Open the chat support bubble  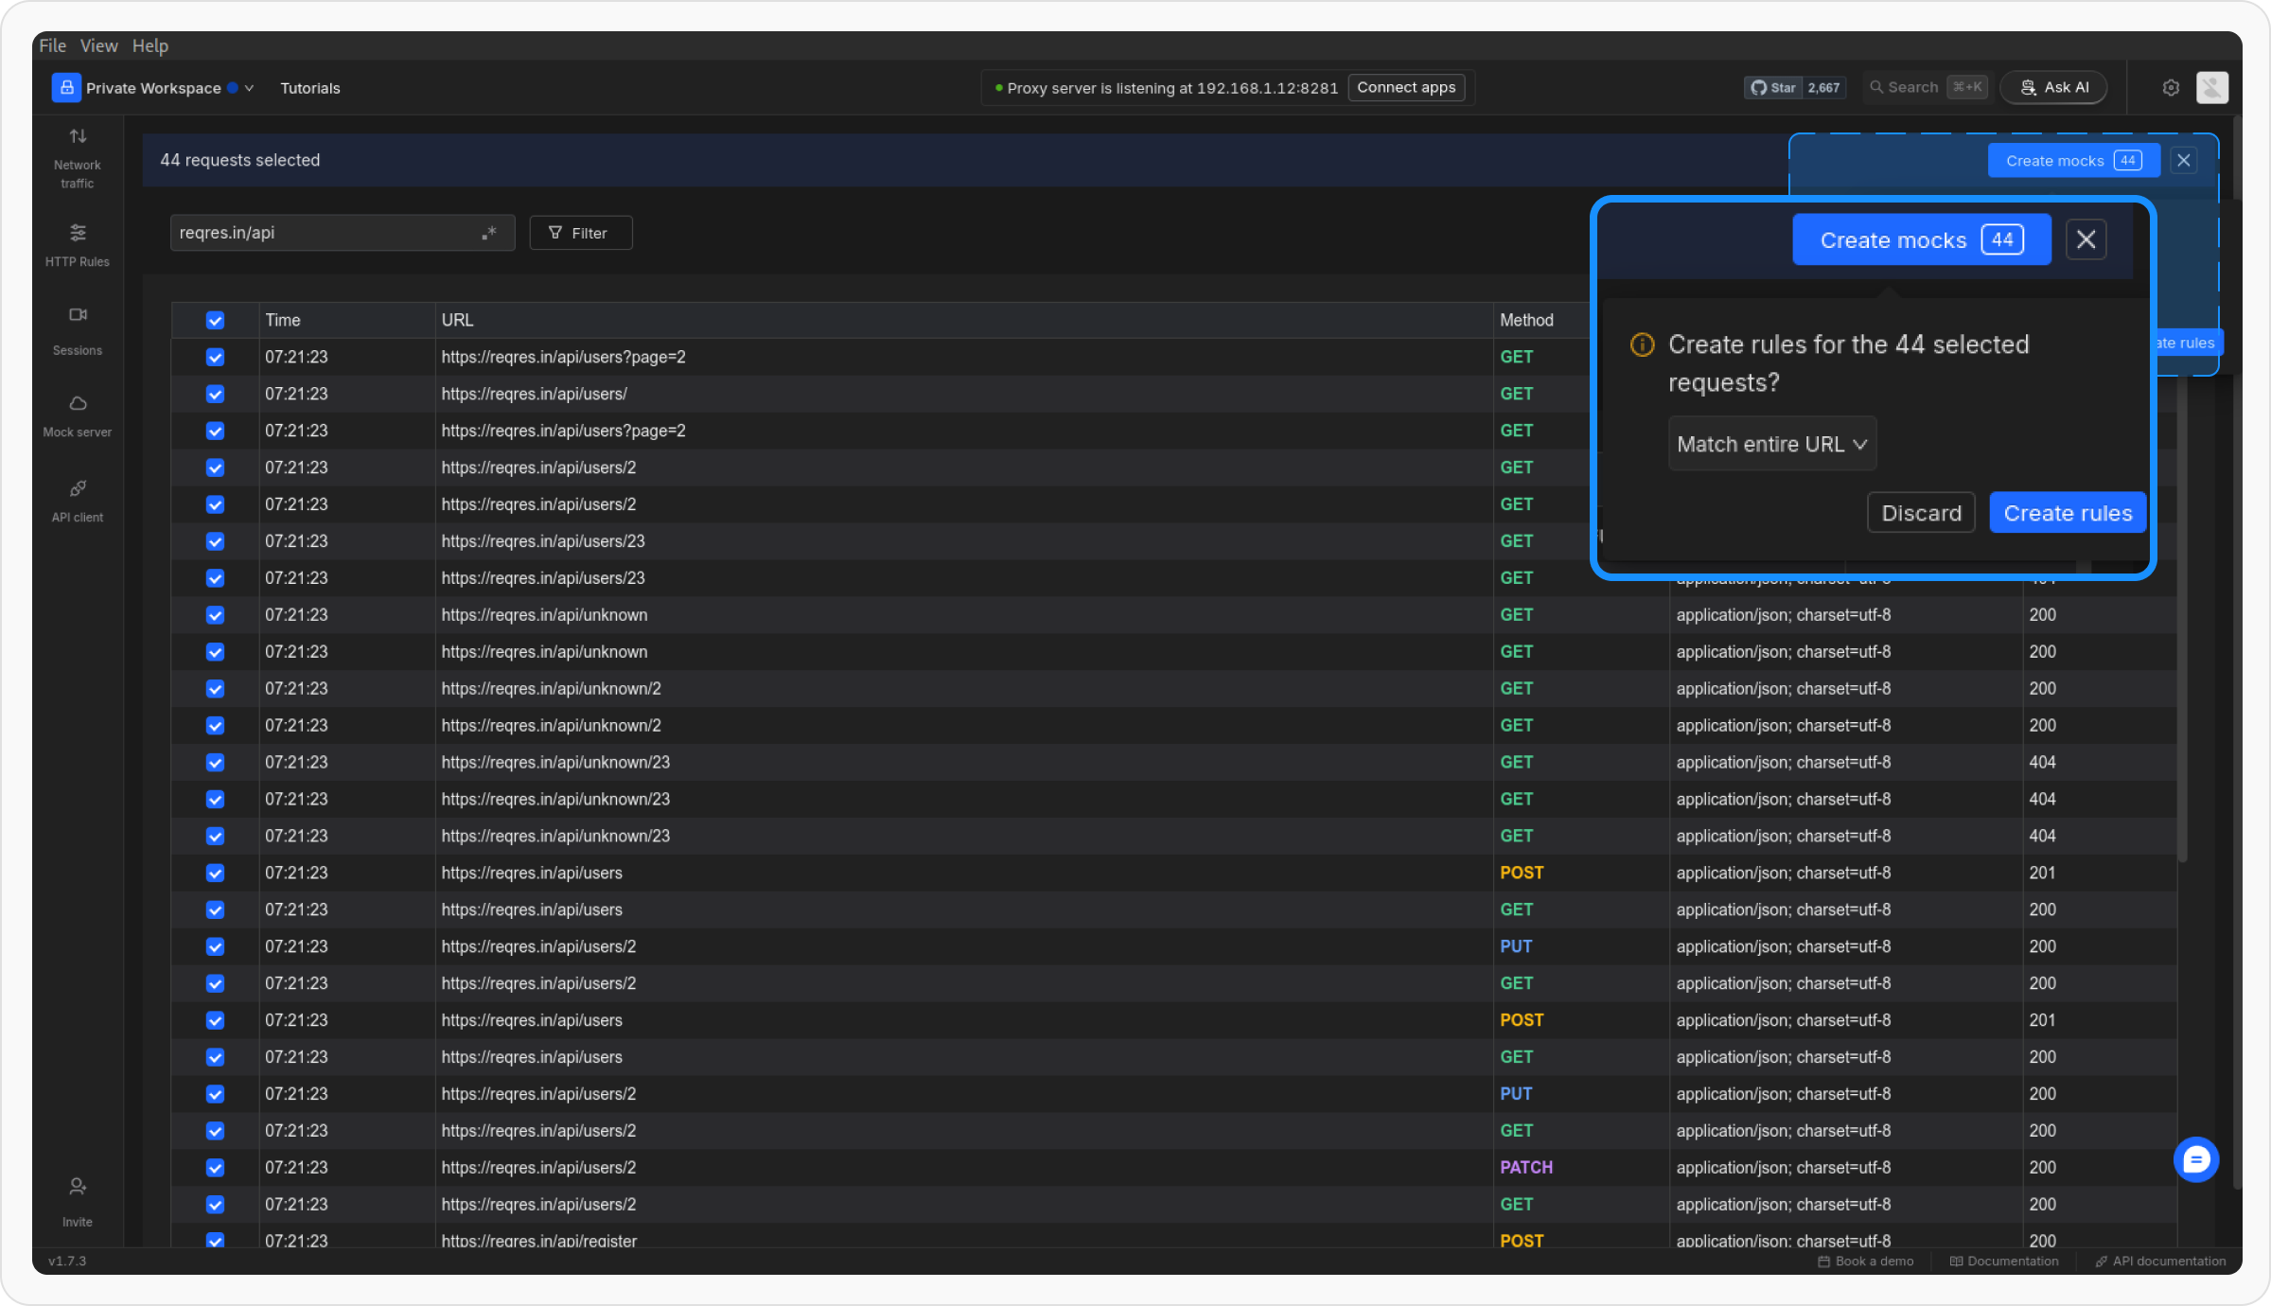pyautogui.click(x=2195, y=1159)
